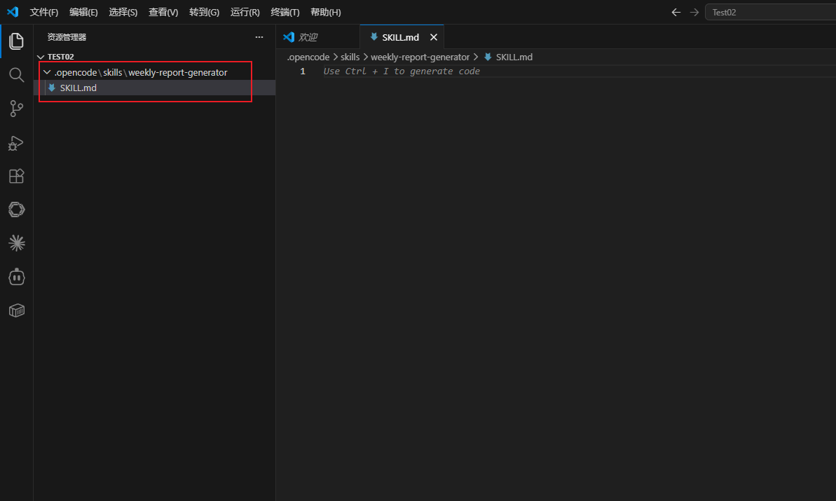This screenshot has height=501, width=836.
Task: Open the Extensions view icon
Action: tap(17, 176)
